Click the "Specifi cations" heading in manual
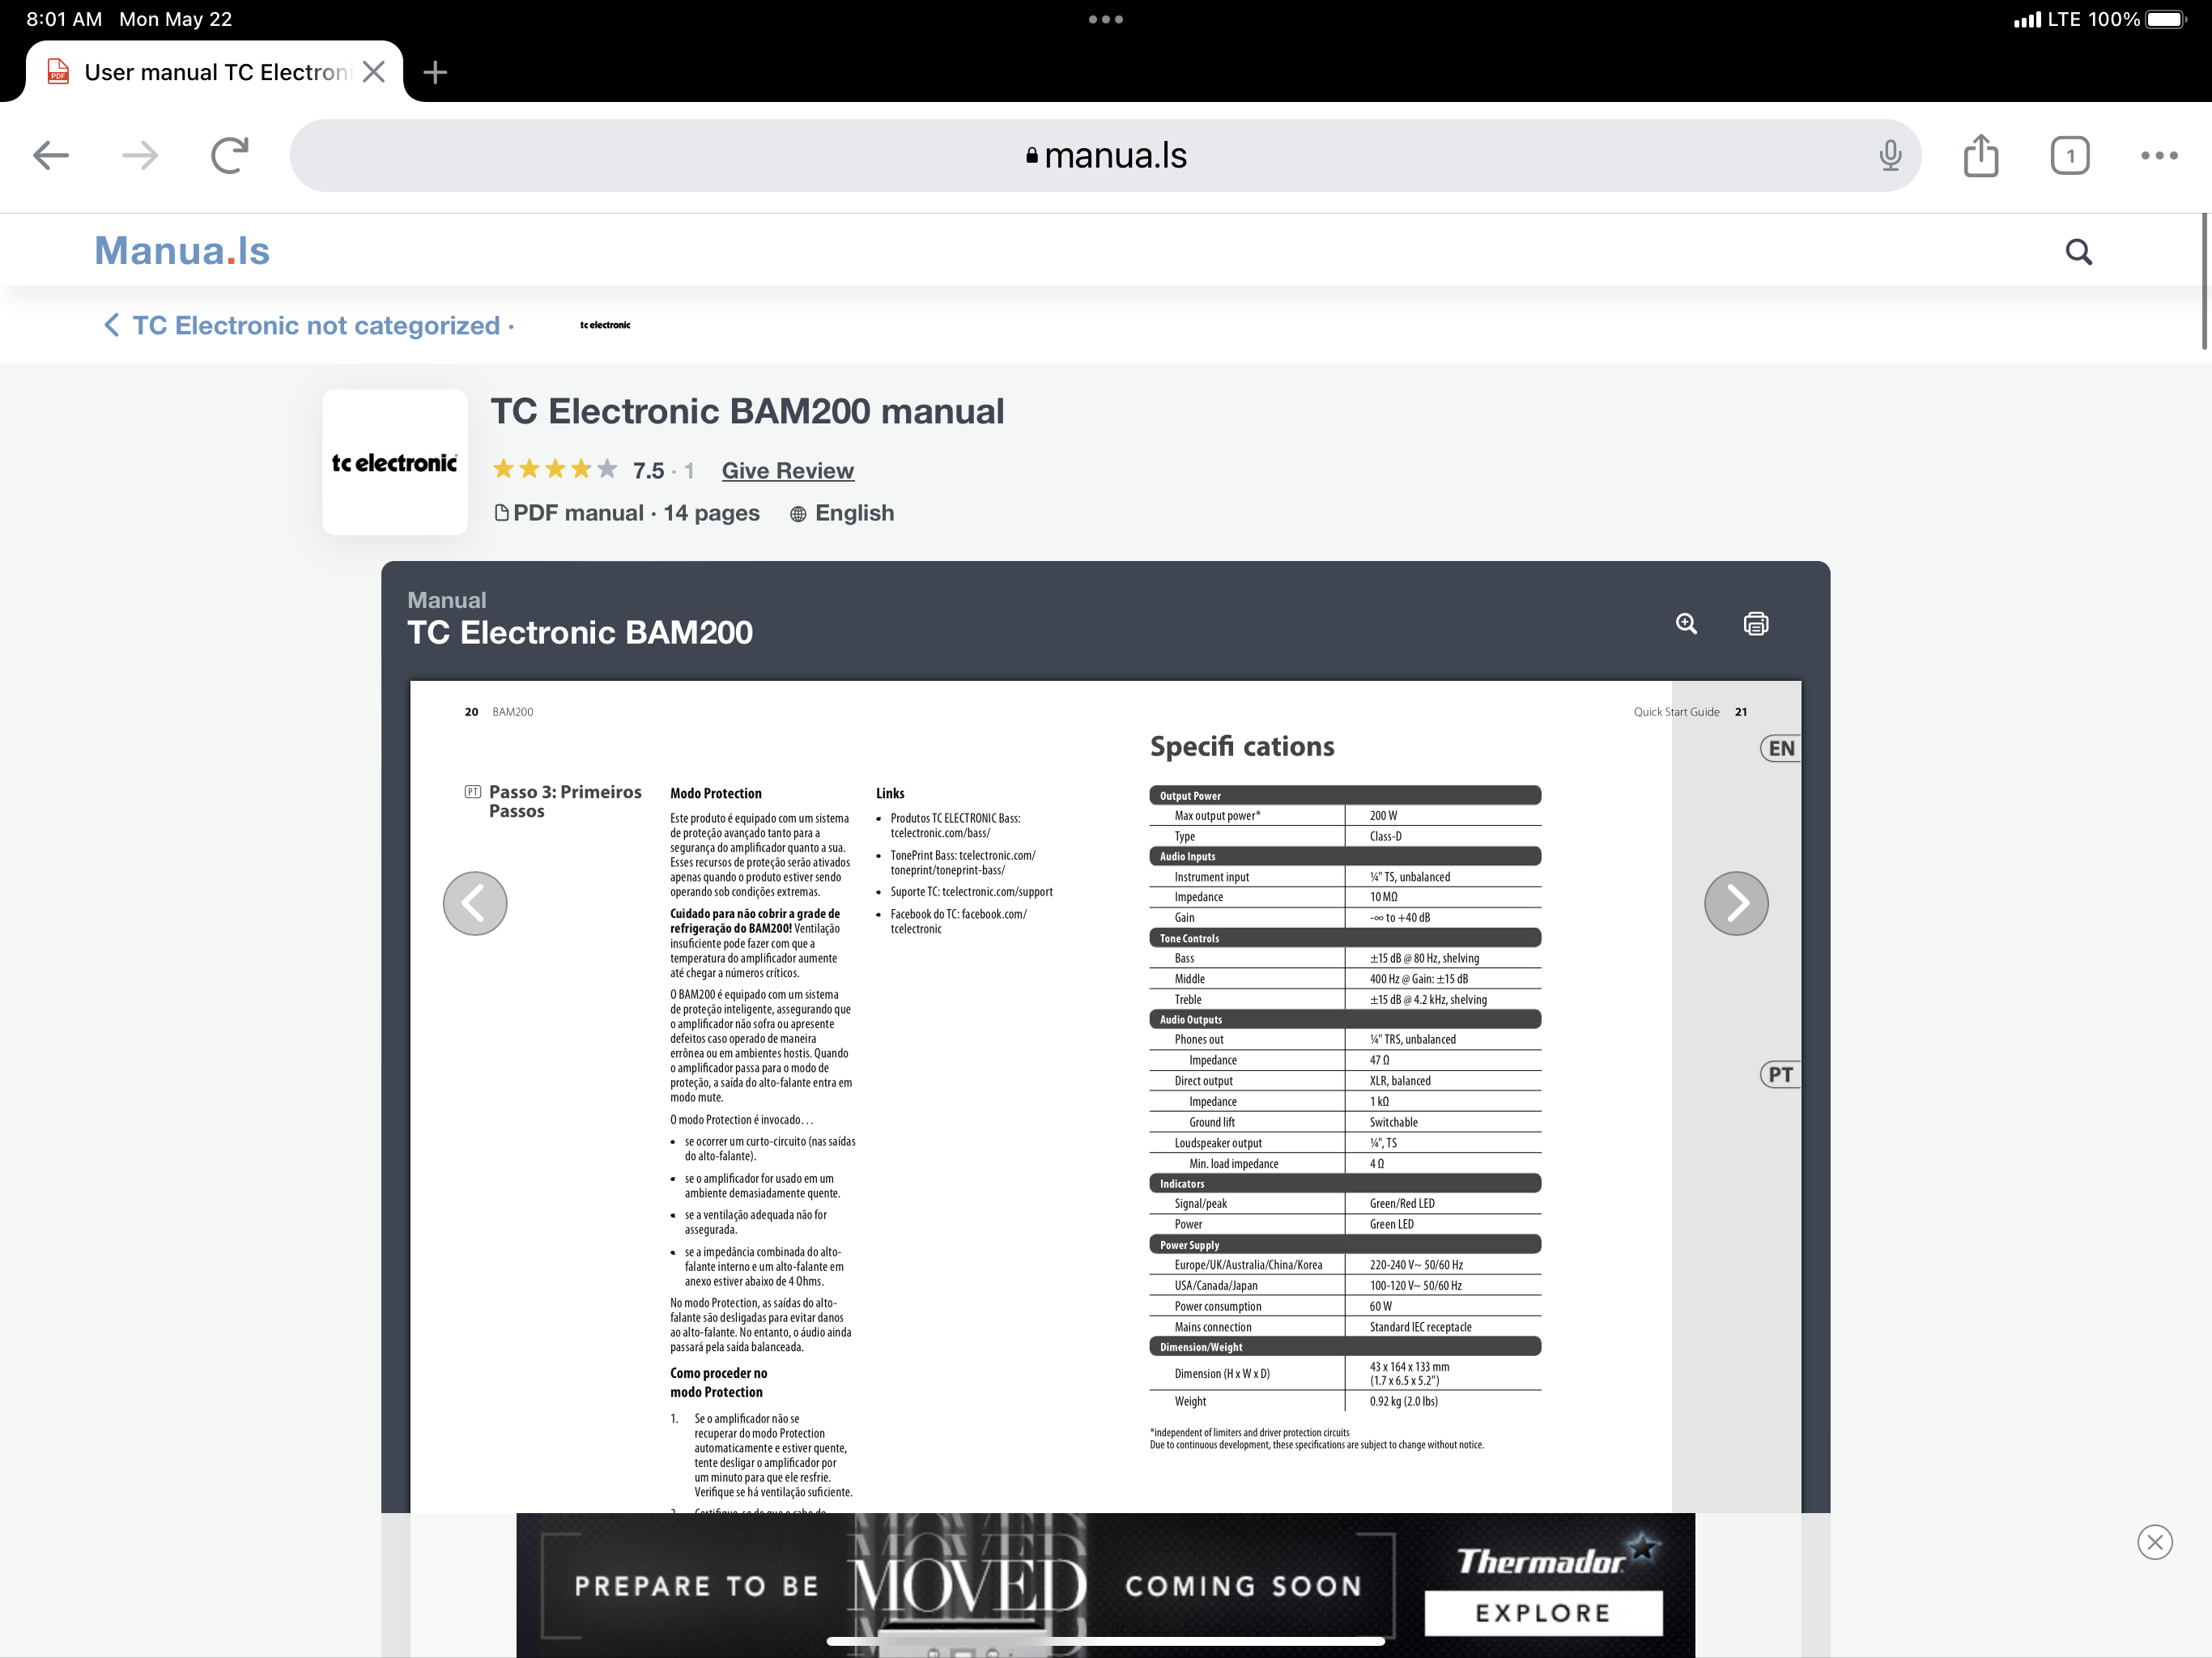Viewport: 2212px width, 1658px height. 1242,746
